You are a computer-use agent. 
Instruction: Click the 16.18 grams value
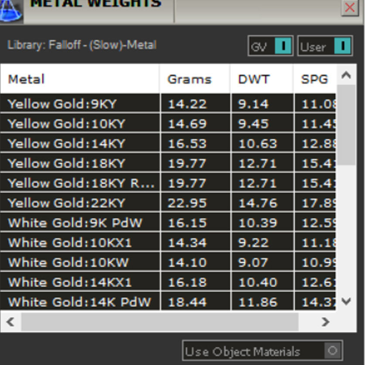[x=188, y=283]
